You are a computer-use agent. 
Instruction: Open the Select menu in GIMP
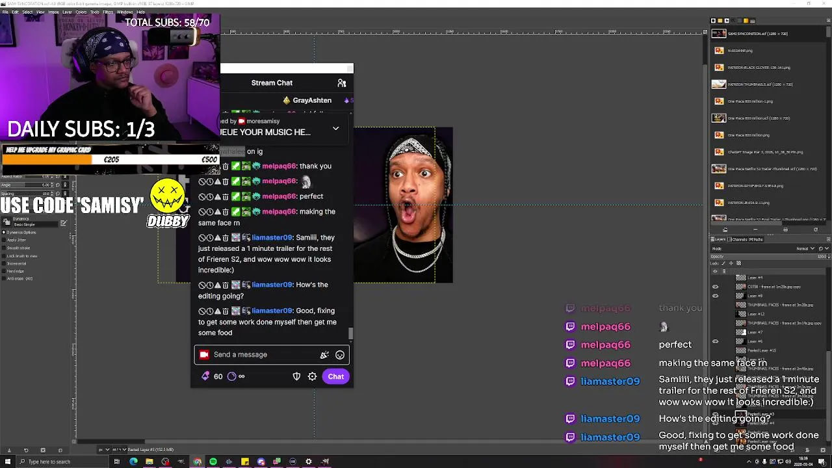click(x=27, y=12)
